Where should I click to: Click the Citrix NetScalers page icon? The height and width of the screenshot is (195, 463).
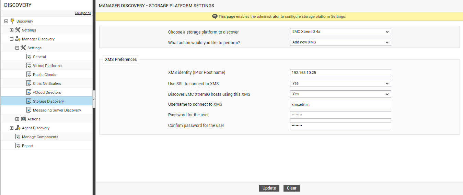pos(29,83)
